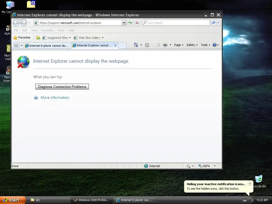Open the View menu
Viewport: 272px width, 204px height.
coord(34,30)
